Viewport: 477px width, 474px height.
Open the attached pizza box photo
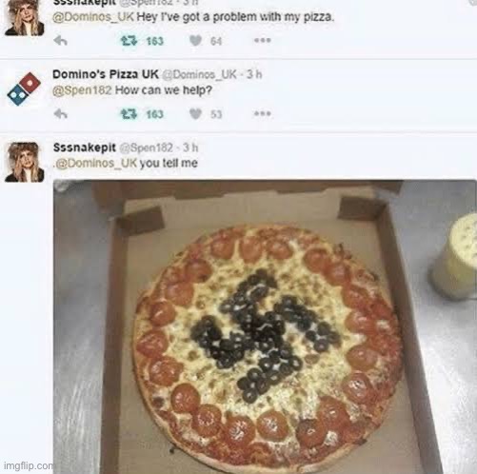pyautogui.click(x=265, y=326)
